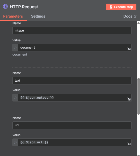The width and height of the screenshot is (140, 156).
Task: Open the Docs external link icon
Action: point(135,17)
